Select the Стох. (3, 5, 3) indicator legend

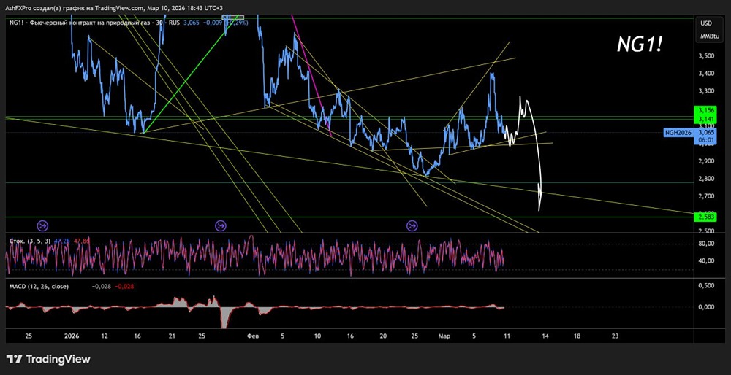click(30, 241)
